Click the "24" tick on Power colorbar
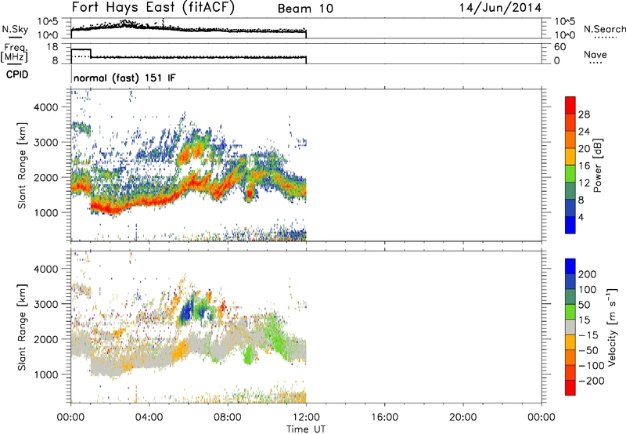The height and width of the screenshot is (434, 626). [584, 132]
